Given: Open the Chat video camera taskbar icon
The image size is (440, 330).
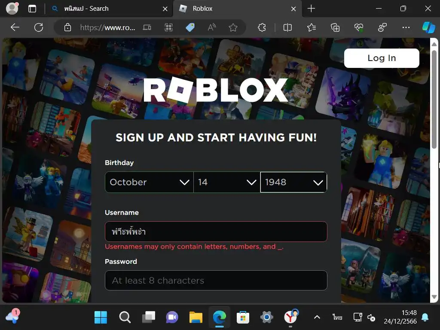Looking at the screenshot, I should tap(172, 318).
